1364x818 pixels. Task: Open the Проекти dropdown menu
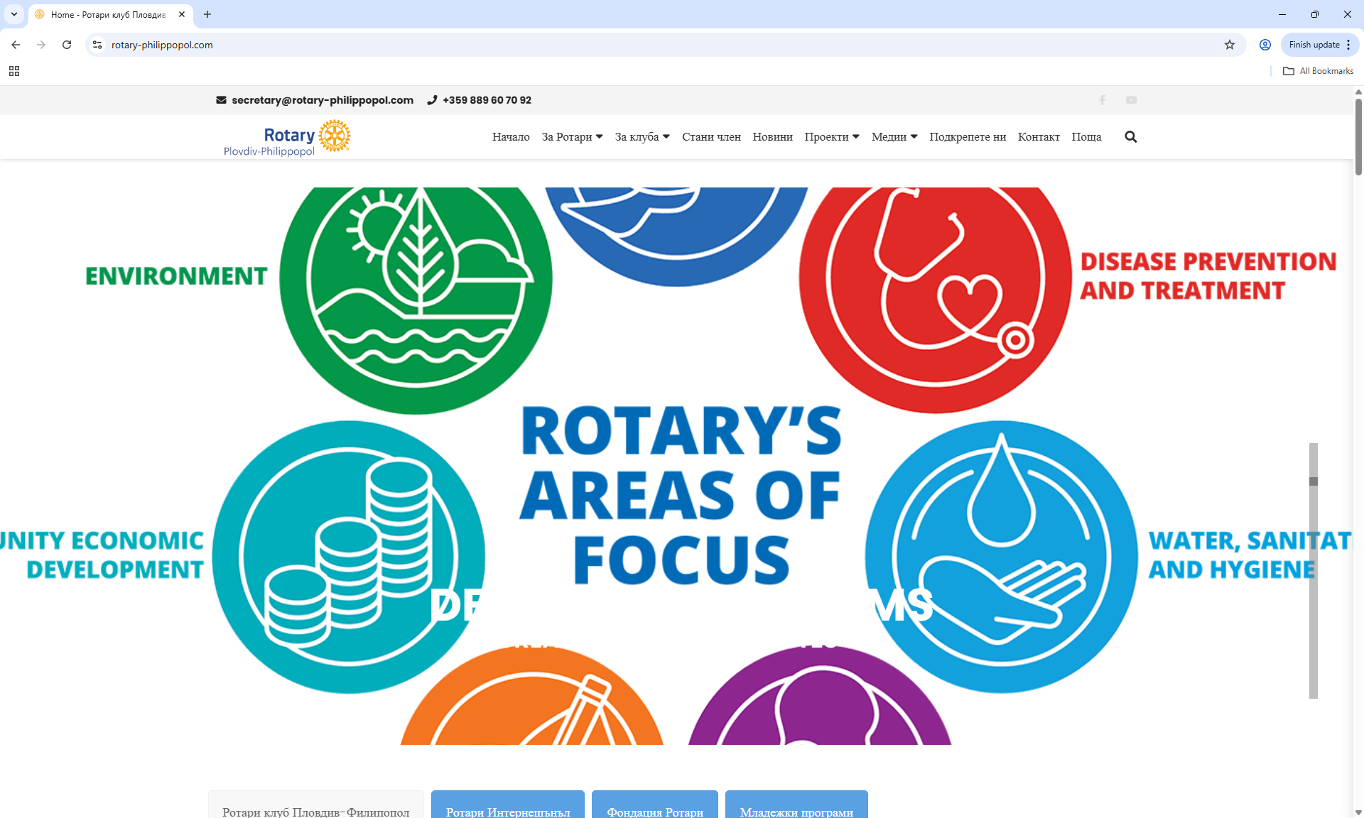click(x=831, y=136)
